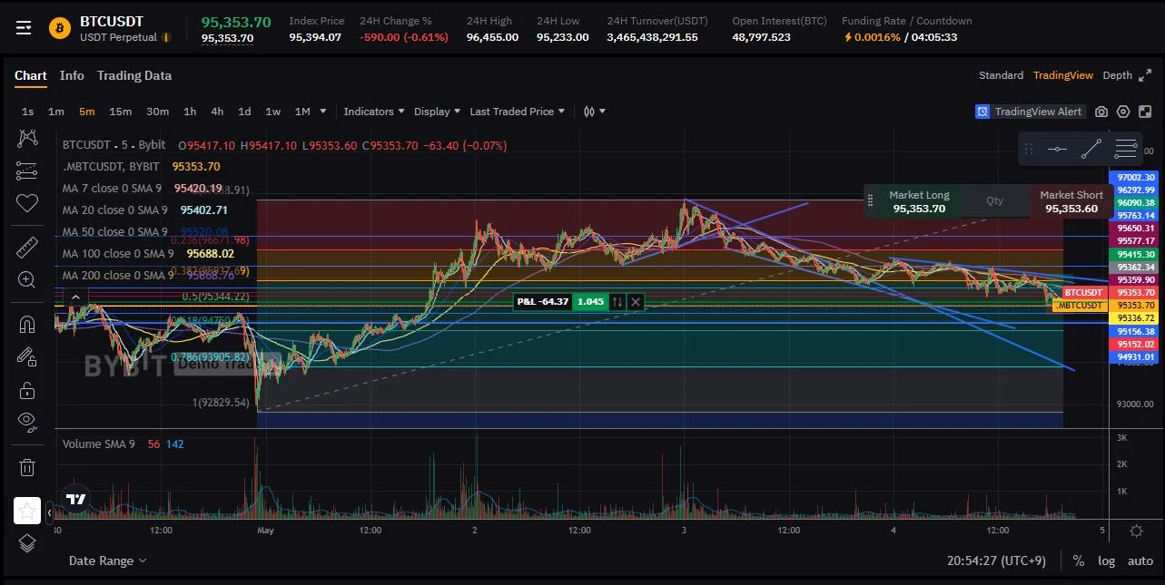Add drawing to favorites heart icon
1165x585 pixels.
pos(26,202)
